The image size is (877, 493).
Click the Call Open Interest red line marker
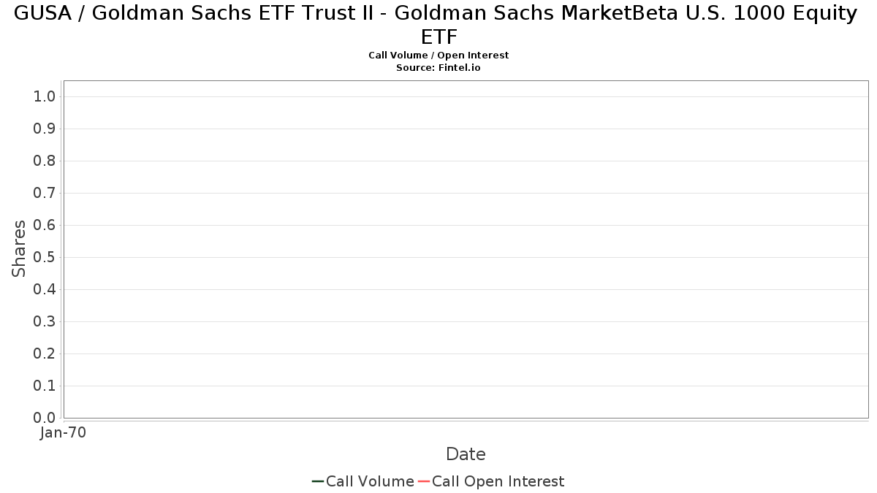click(x=424, y=481)
